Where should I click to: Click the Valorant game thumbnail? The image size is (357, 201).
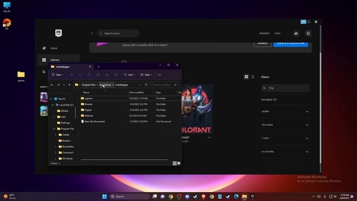(197, 109)
